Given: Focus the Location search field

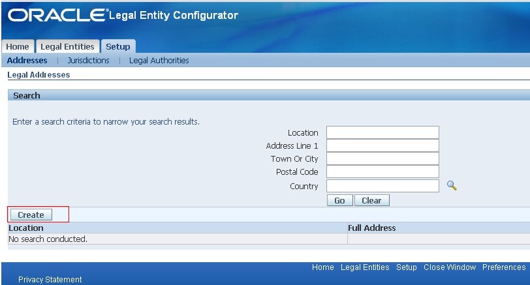Looking at the screenshot, I should 382,132.
